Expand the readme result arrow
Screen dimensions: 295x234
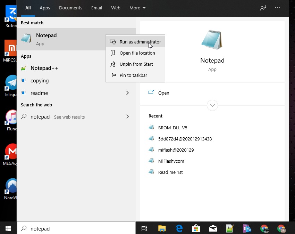(x=128, y=93)
